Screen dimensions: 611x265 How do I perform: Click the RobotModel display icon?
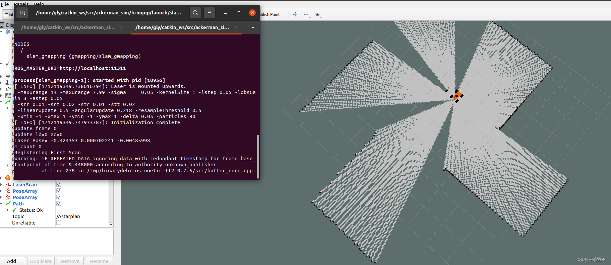[x=8, y=83]
